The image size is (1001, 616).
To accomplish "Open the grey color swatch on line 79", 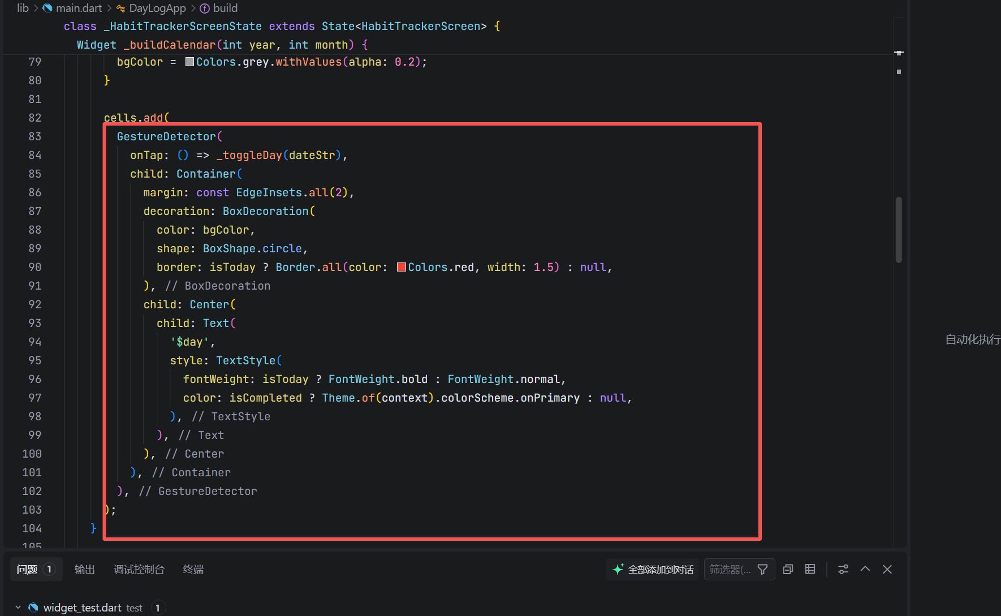I will (189, 62).
